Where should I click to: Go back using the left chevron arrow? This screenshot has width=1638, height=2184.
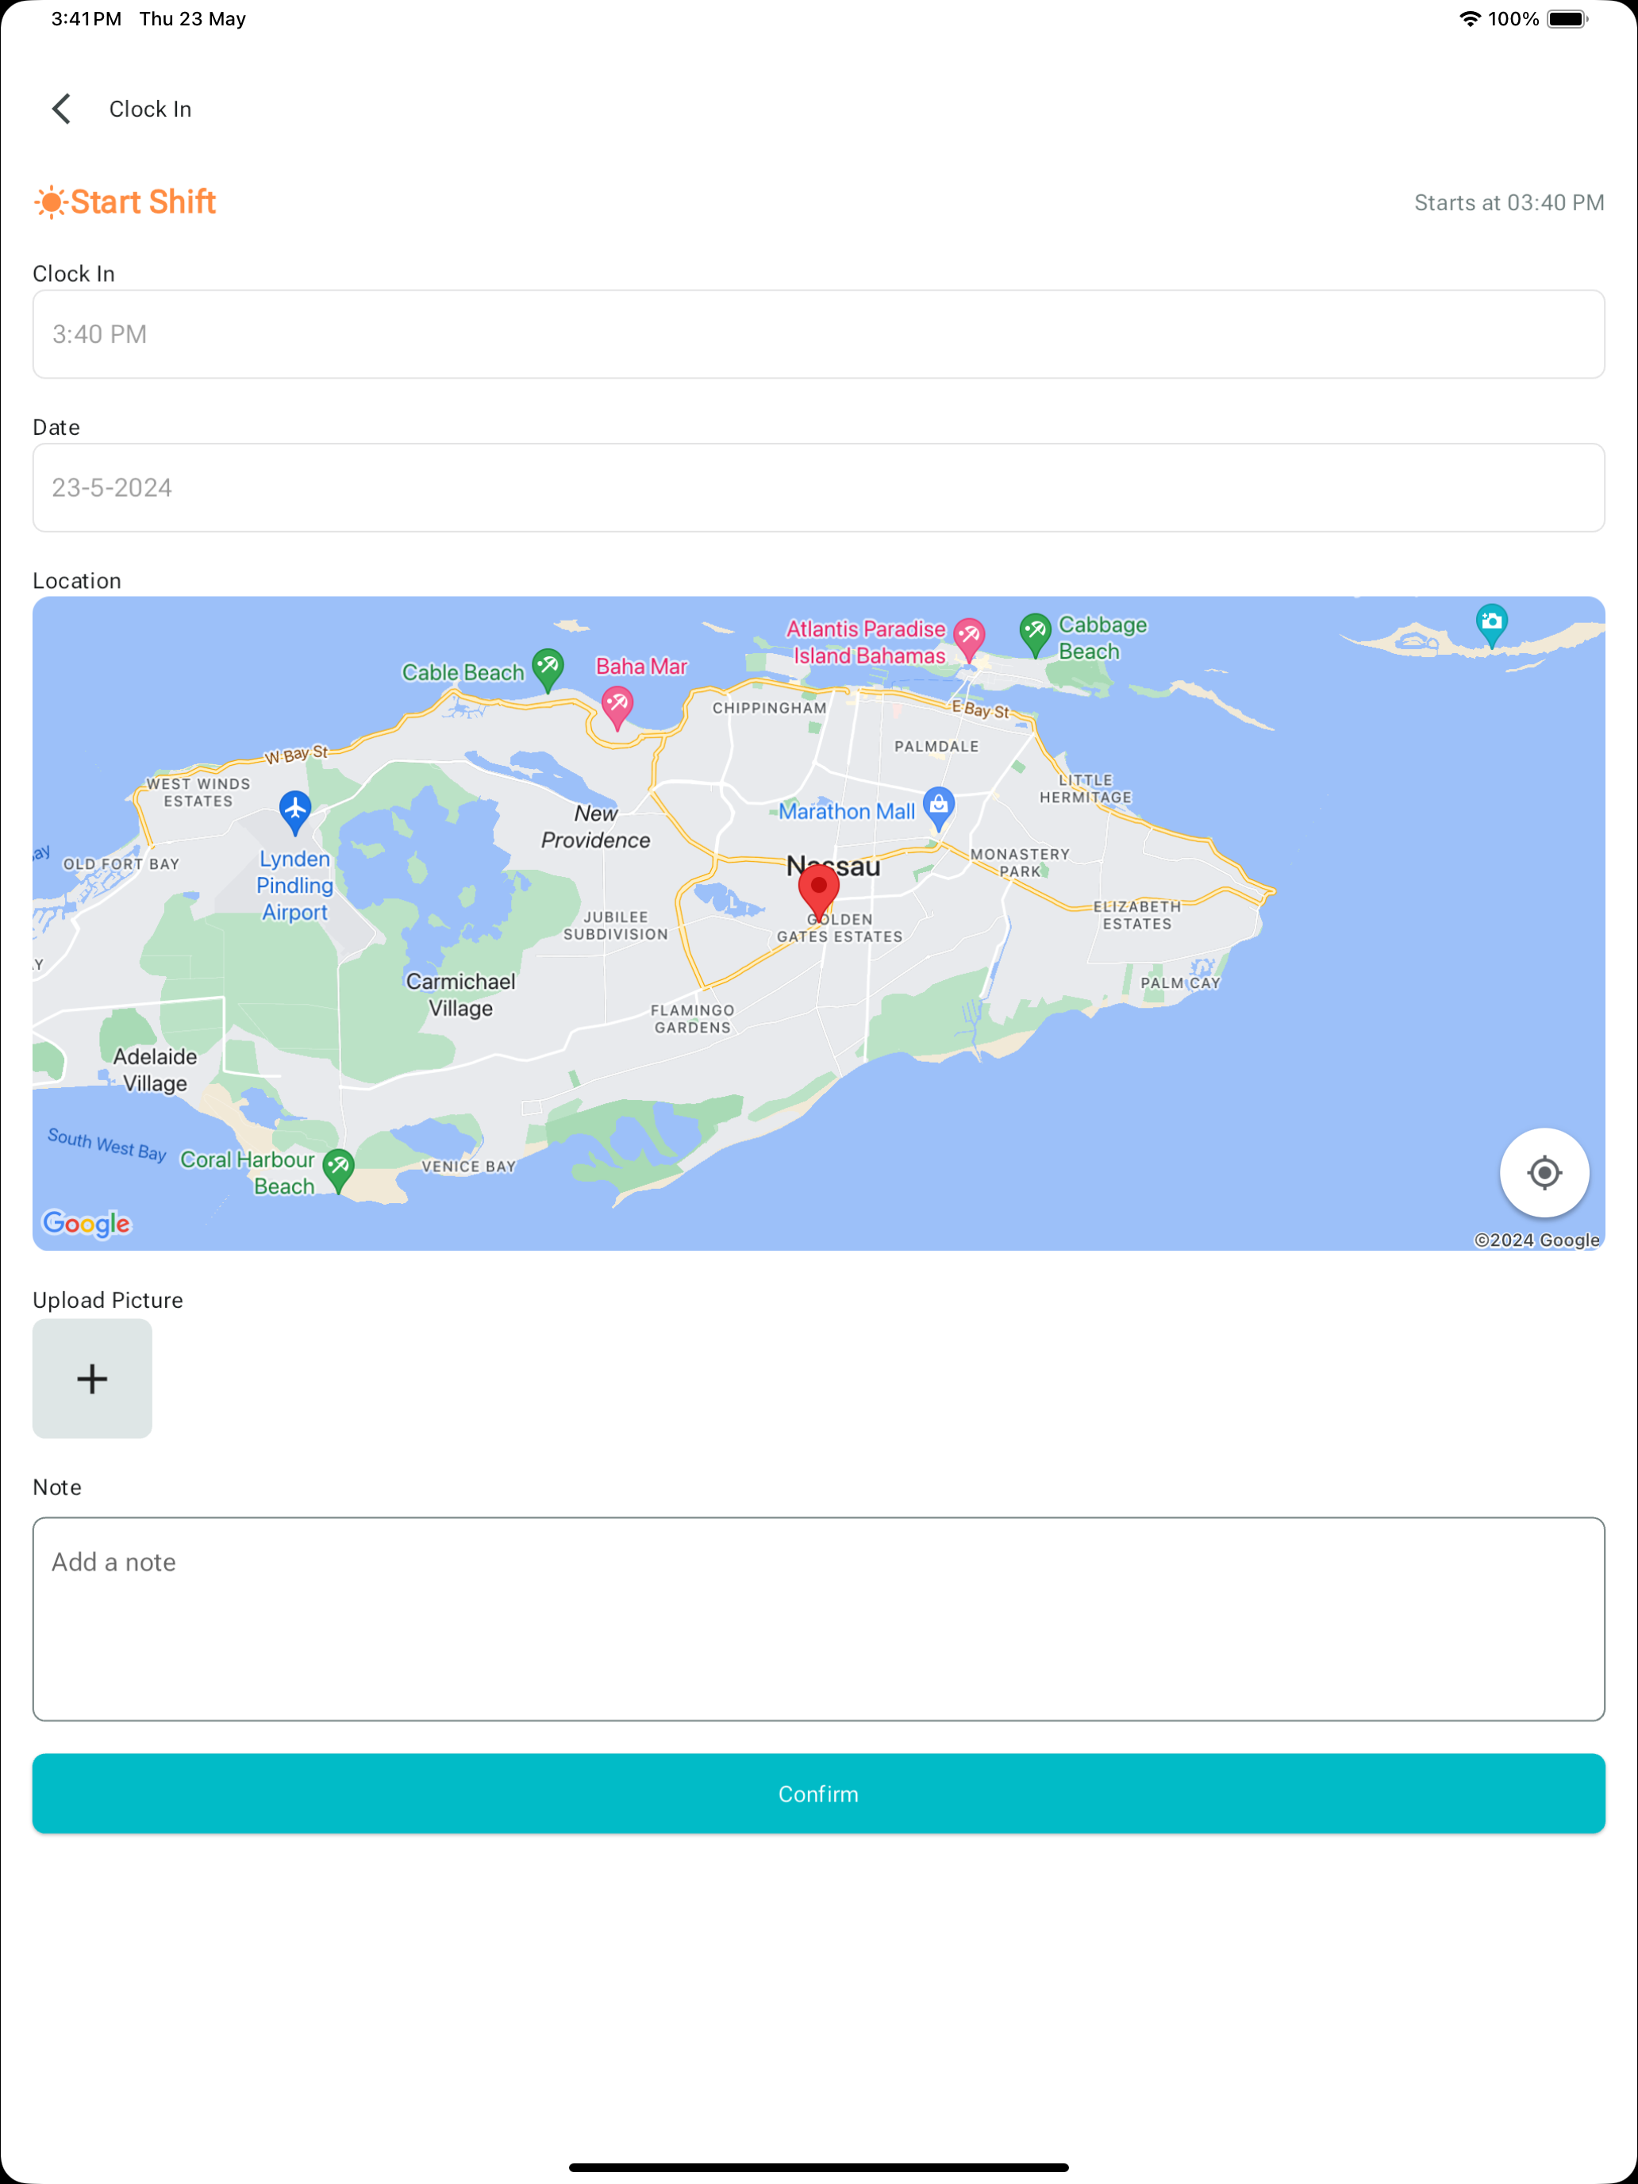click(x=61, y=109)
